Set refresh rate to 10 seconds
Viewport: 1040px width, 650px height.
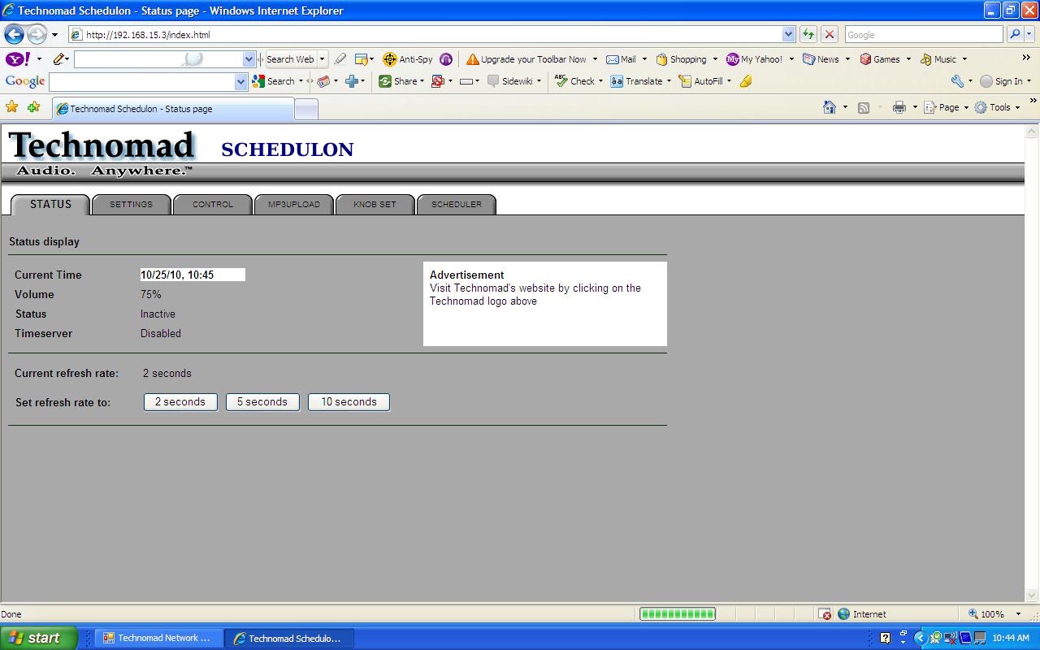(349, 402)
